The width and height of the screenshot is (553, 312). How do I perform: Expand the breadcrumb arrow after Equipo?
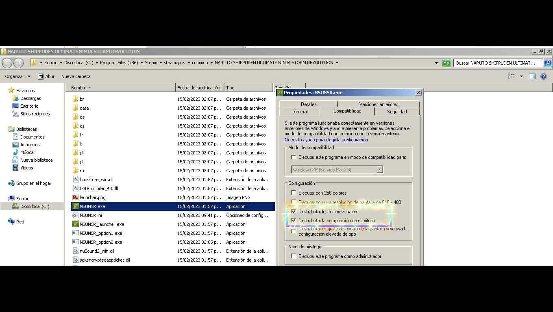pyautogui.click(x=61, y=63)
